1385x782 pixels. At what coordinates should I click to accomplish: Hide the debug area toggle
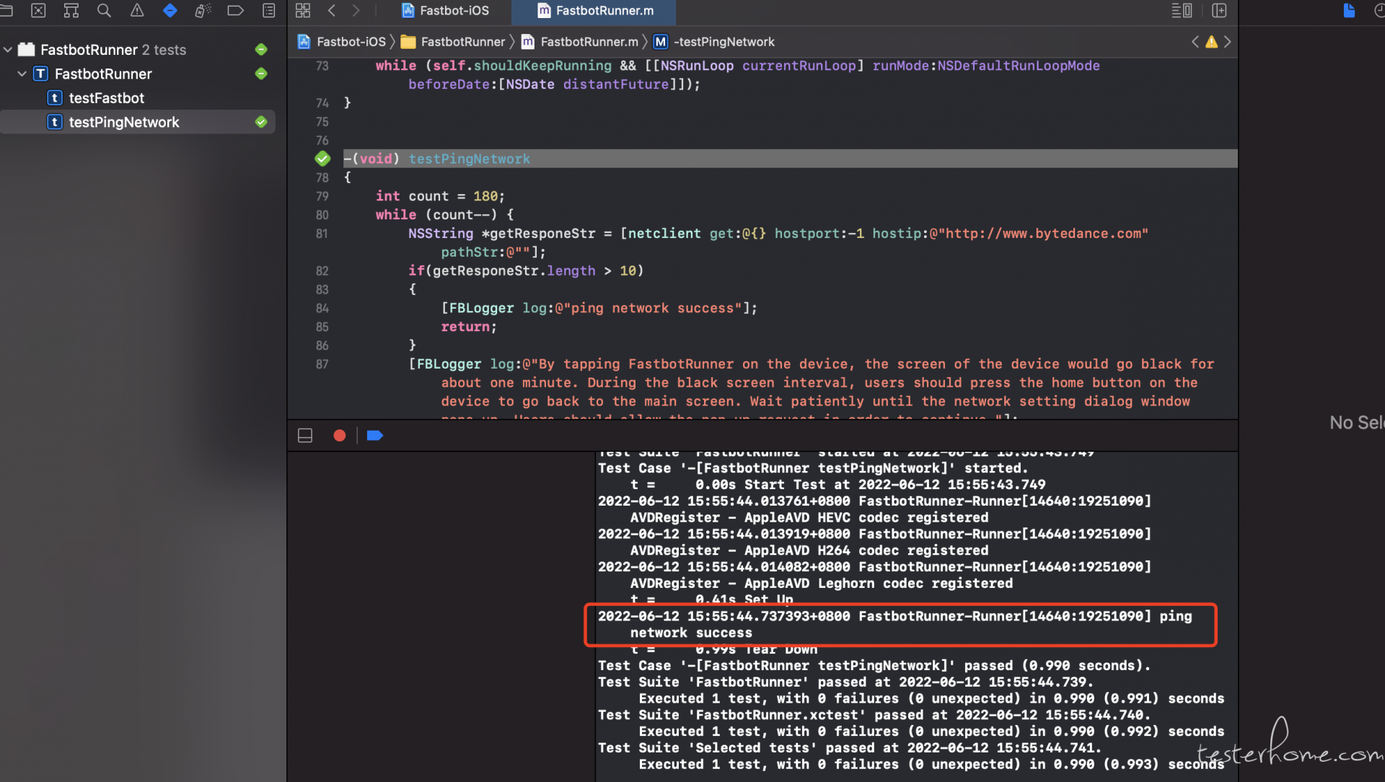tap(305, 436)
